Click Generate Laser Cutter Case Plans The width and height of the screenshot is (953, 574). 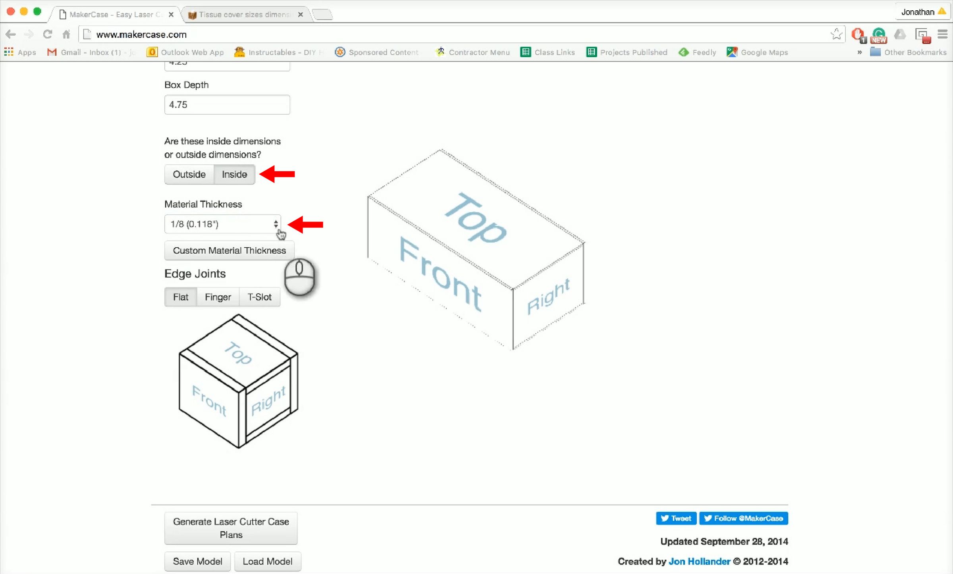point(231,528)
